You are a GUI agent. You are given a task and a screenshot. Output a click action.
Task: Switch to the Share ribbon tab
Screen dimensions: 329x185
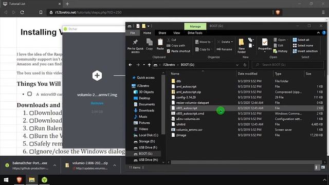point(162,33)
